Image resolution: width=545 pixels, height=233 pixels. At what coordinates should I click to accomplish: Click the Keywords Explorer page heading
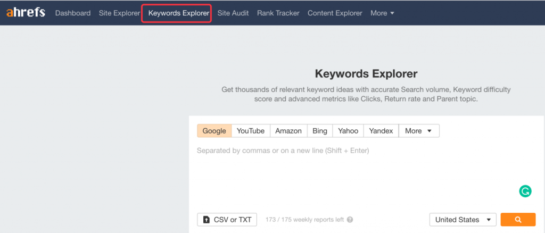pos(366,73)
